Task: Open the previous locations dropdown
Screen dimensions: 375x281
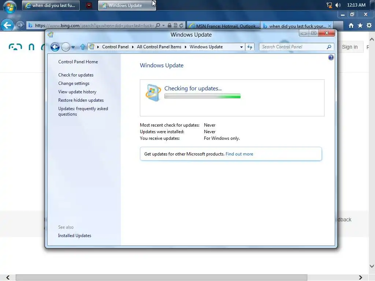Action: [x=242, y=47]
